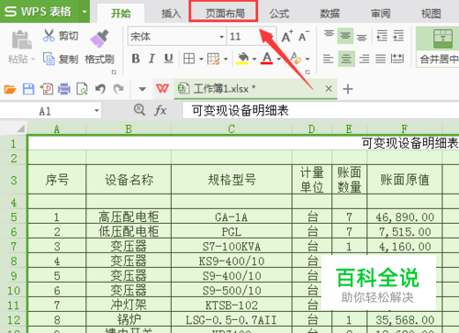The width and height of the screenshot is (459, 333).
Task: Expand the Name Box dropdown
Action: click(96, 110)
